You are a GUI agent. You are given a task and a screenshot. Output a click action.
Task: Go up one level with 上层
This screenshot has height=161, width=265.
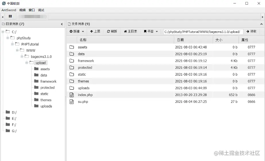(95, 31)
